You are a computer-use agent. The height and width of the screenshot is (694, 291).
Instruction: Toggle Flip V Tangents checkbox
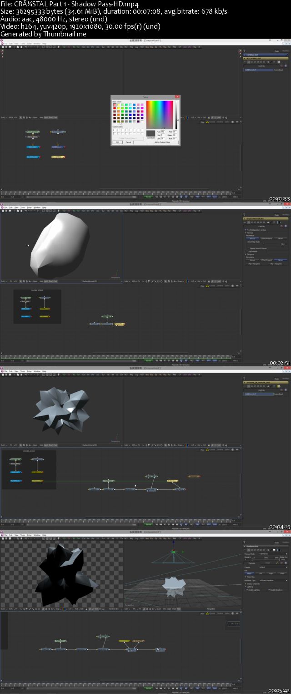269,263
